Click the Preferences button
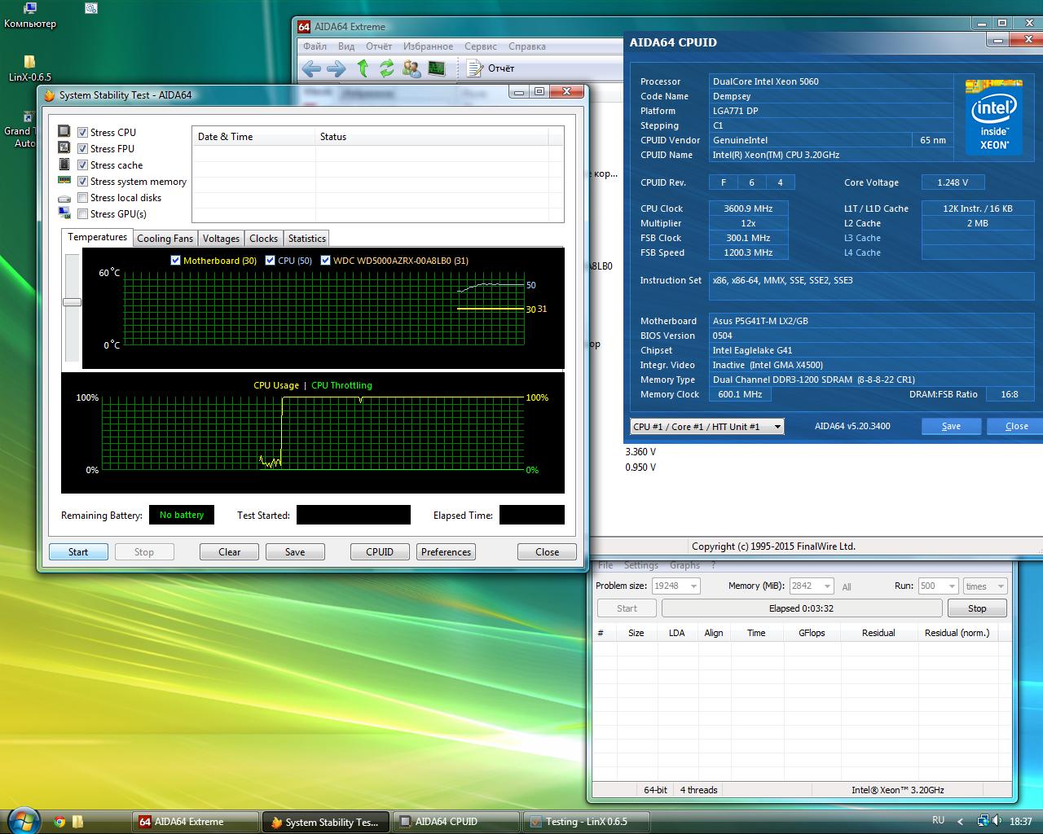The image size is (1043, 834). click(x=446, y=552)
